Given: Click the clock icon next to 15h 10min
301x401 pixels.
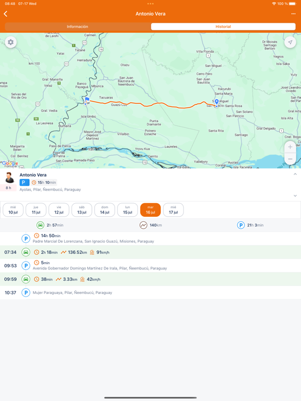Looking at the screenshot, I should pos(34,182).
